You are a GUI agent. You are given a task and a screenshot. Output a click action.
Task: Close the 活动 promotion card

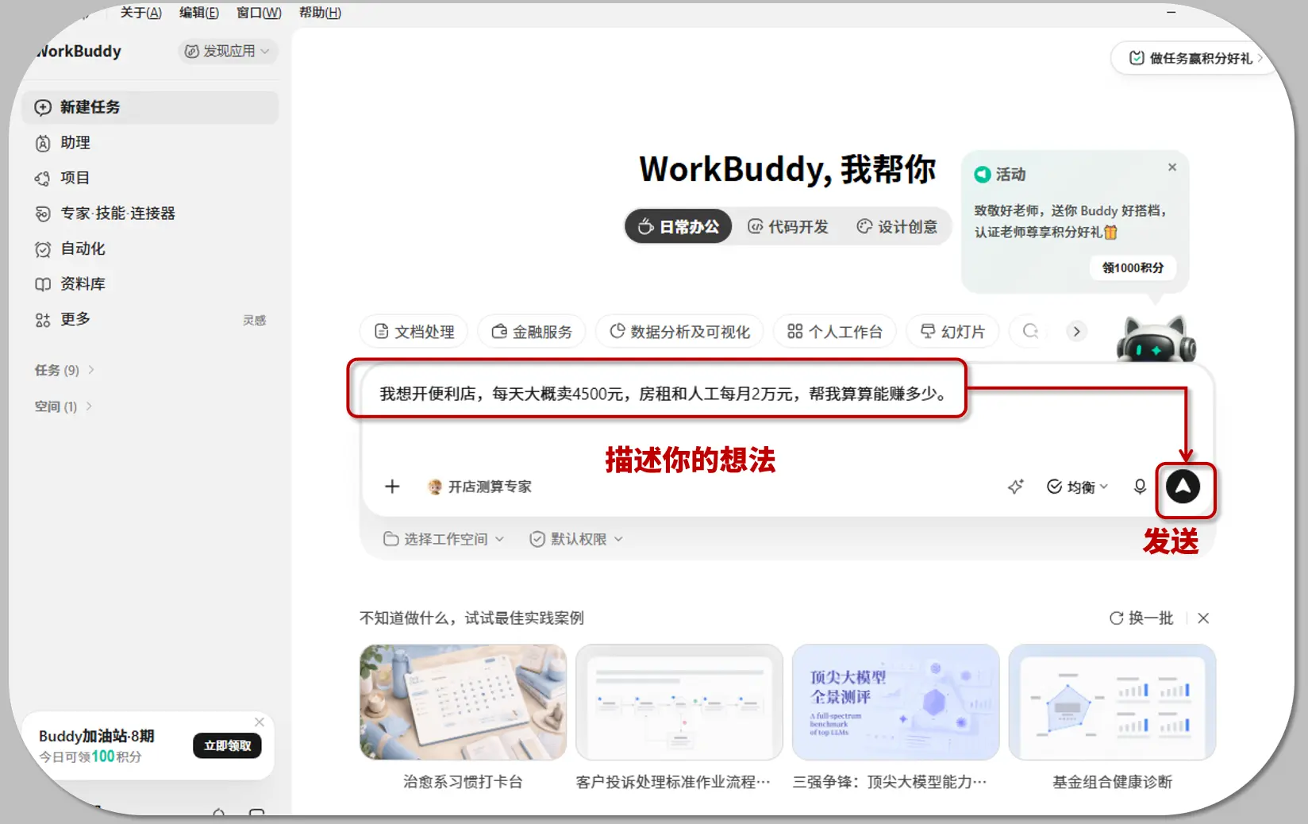(x=1172, y=167)
